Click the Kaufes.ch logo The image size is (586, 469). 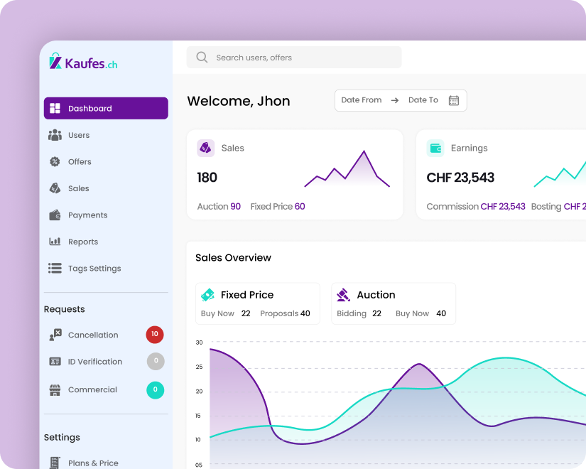click(83, 62)
